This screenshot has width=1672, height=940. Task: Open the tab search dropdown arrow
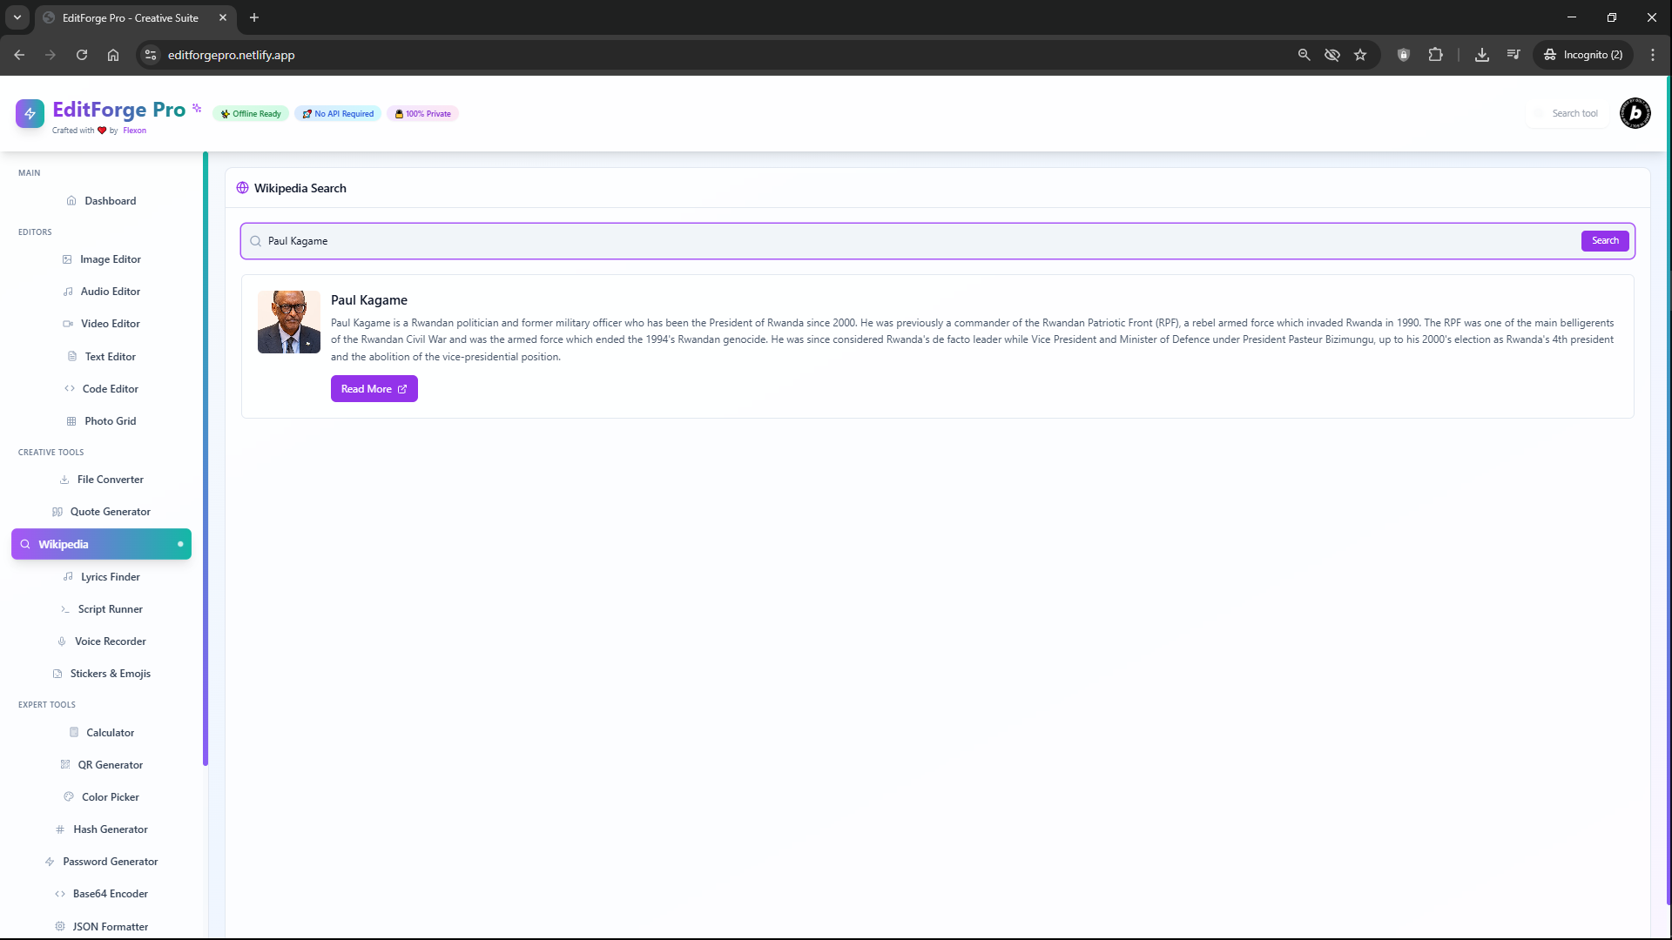(17, 17)
